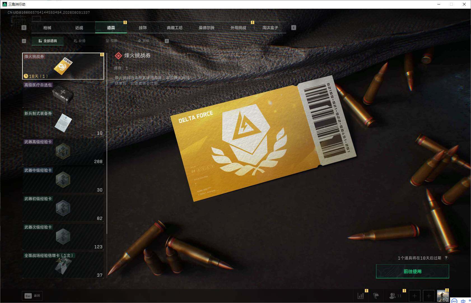Open the stats bar-chart icon

pyautogui.click(x=361, y=296)
